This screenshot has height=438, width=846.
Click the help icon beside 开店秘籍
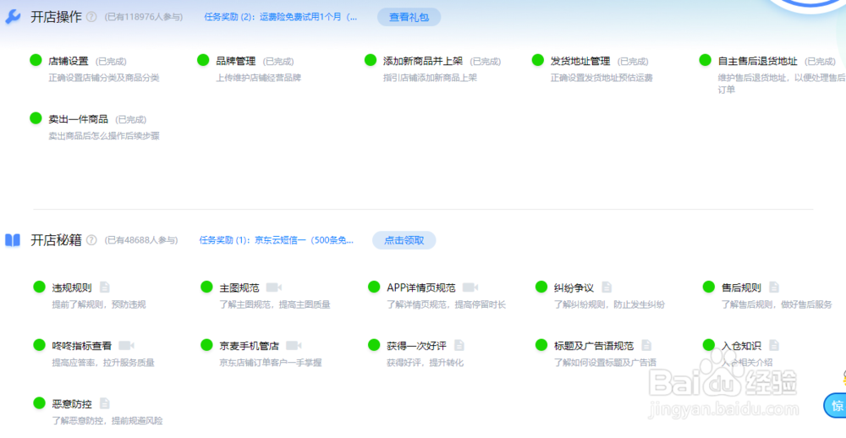coord(91,240)
